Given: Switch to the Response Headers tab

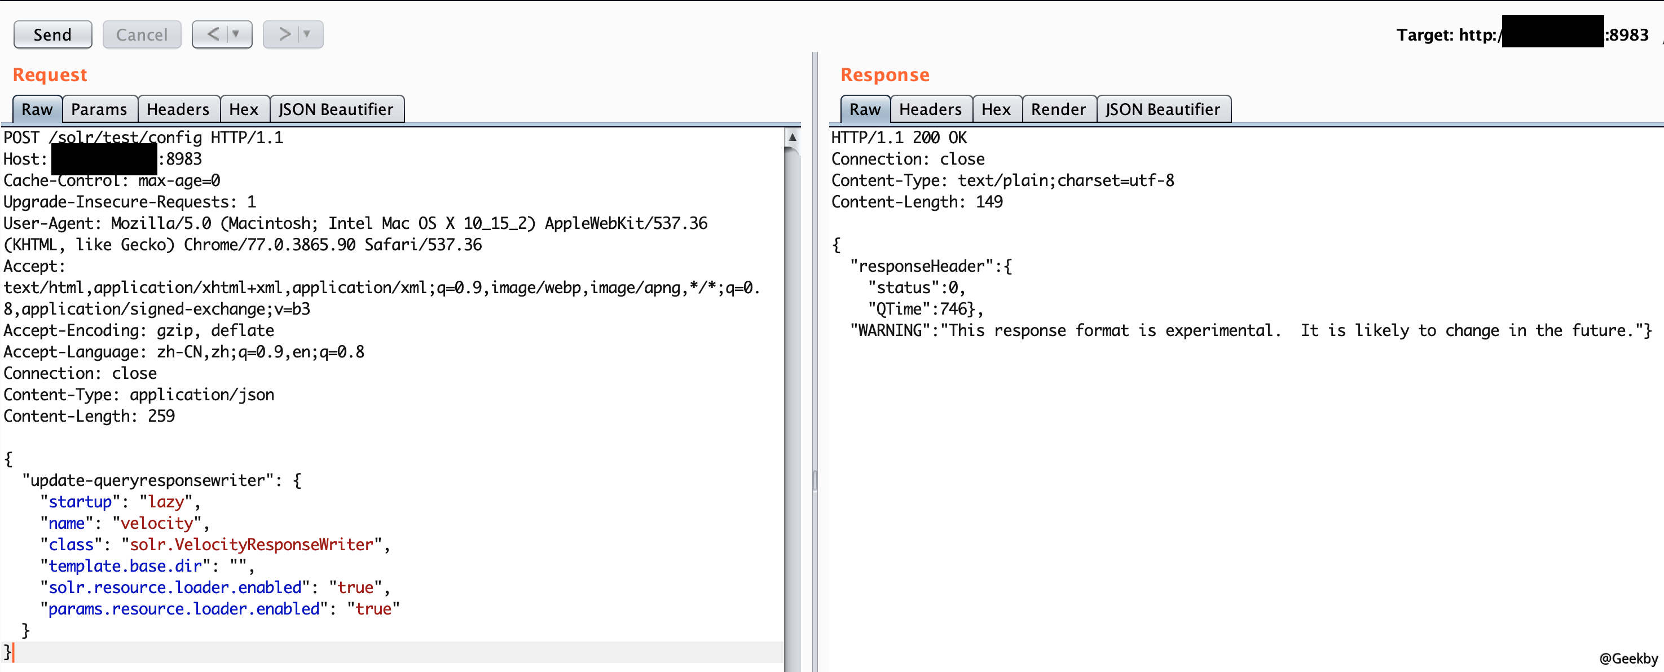Looking at the screenshot, I should pos(930,109).
